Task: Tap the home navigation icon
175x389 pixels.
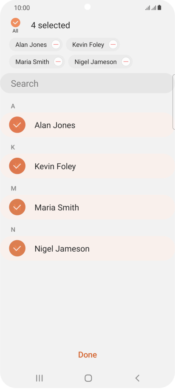Action: pyautogui.click(x=88, y=378)
